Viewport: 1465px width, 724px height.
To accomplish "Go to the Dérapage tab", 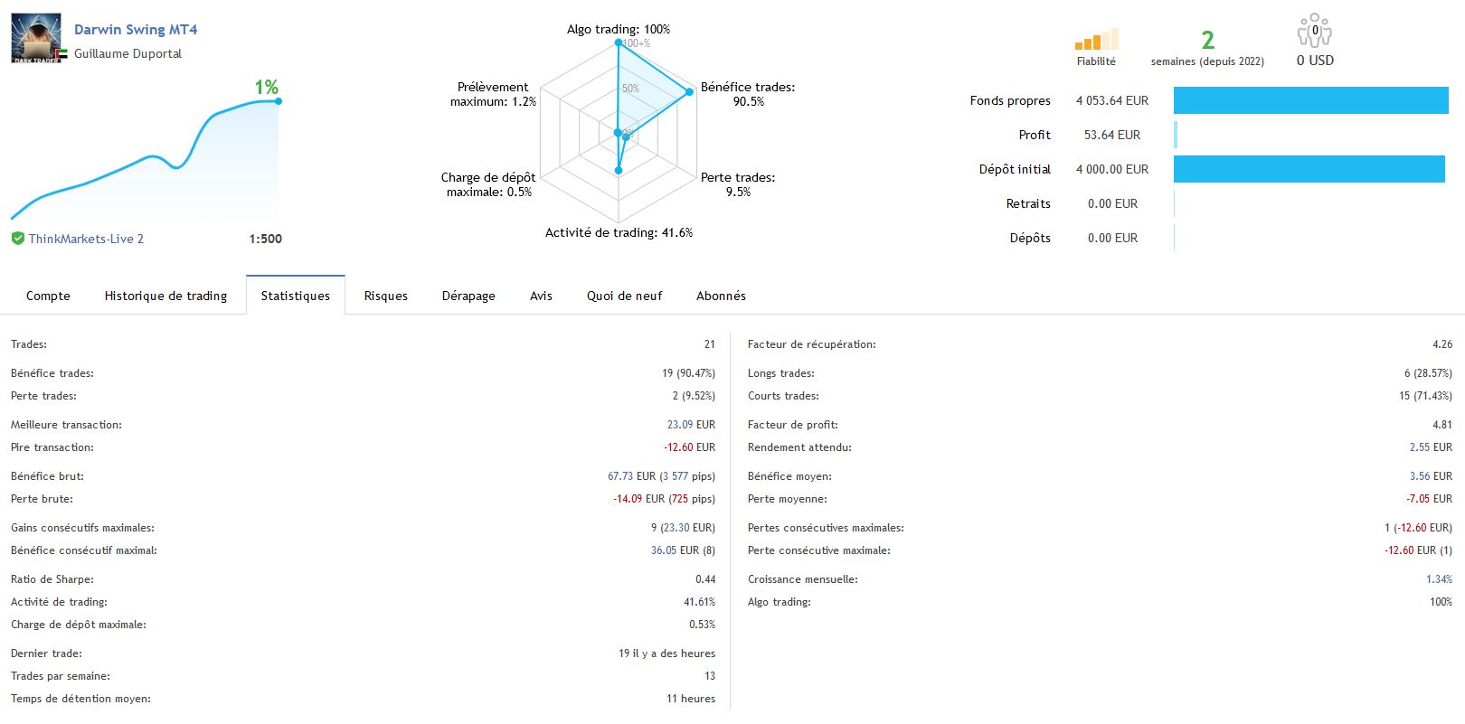I will [x=468, y=296].
